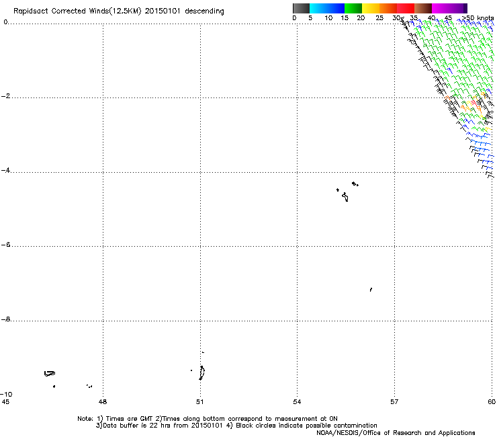The height and width of the screenshot is (437, 497).
Task: Click the magenta 40–45 knots legend color
Action: coord(441,8)
